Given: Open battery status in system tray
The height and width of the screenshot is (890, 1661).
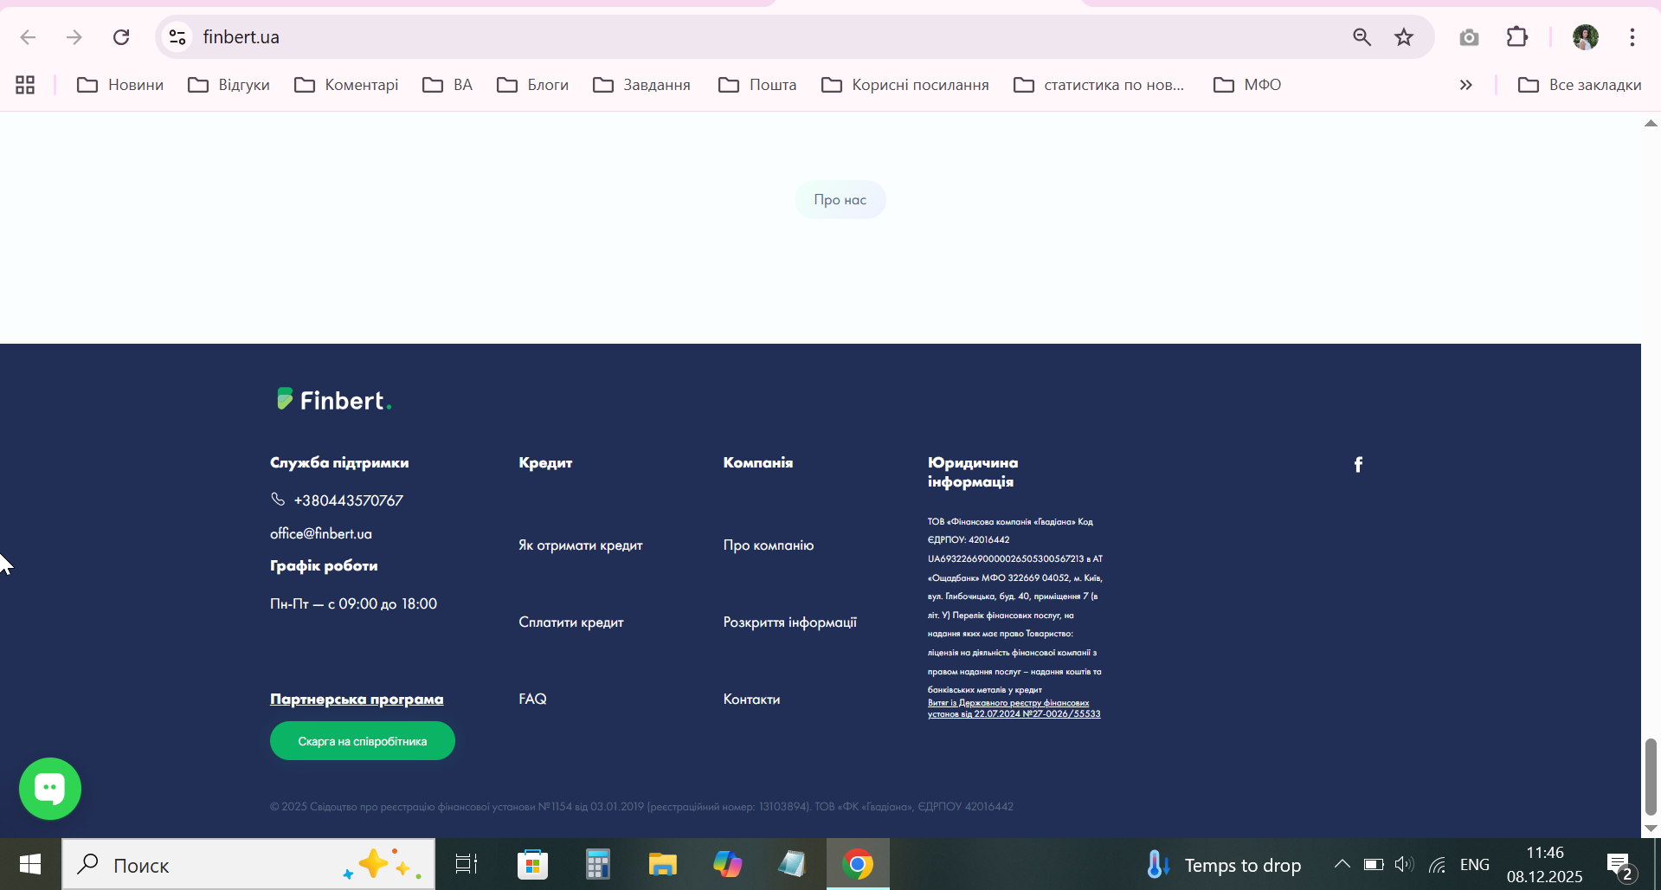Looking at the screenshot, I should click(x=1374, y=864).
